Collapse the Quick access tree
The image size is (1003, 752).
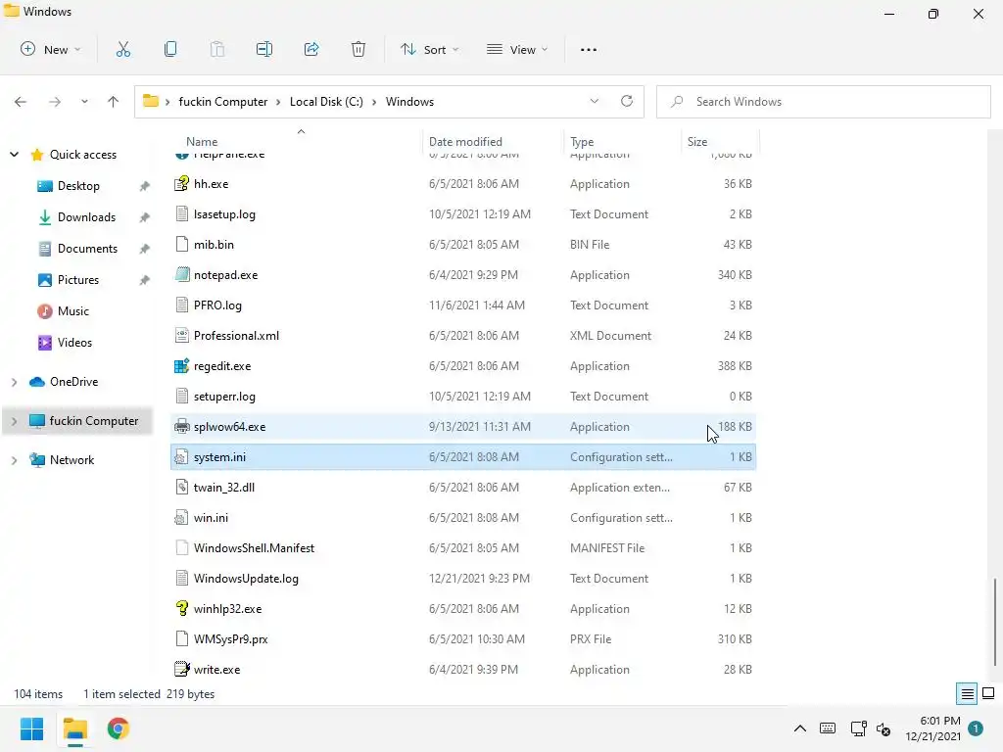(14, 154)
